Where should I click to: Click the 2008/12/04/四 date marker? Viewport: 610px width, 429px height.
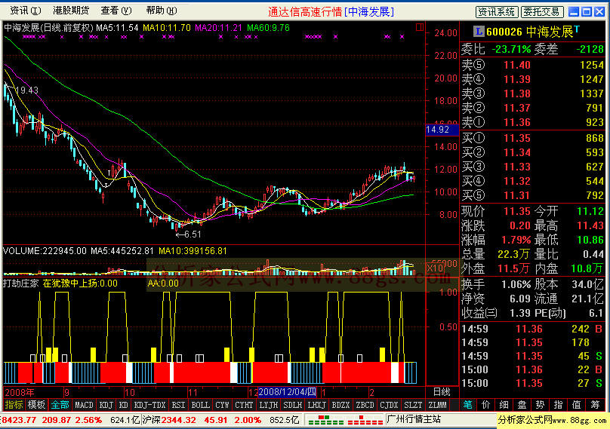click(287, 392)
